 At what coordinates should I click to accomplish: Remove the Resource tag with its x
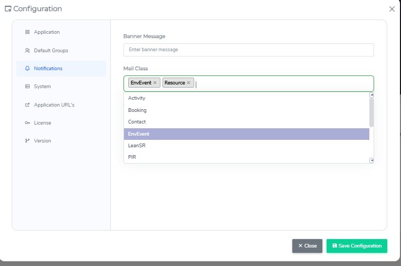coord(188,83)
